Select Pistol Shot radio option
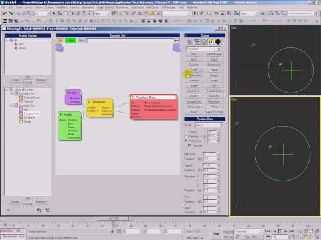Screen dimensions: 321x240 click(185, 141)
